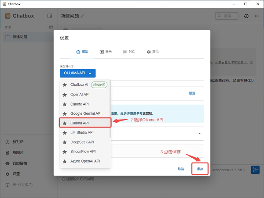Switch to the 对话 chat tab in settings
Screen dimensions: 264x198
coord(129,52)
